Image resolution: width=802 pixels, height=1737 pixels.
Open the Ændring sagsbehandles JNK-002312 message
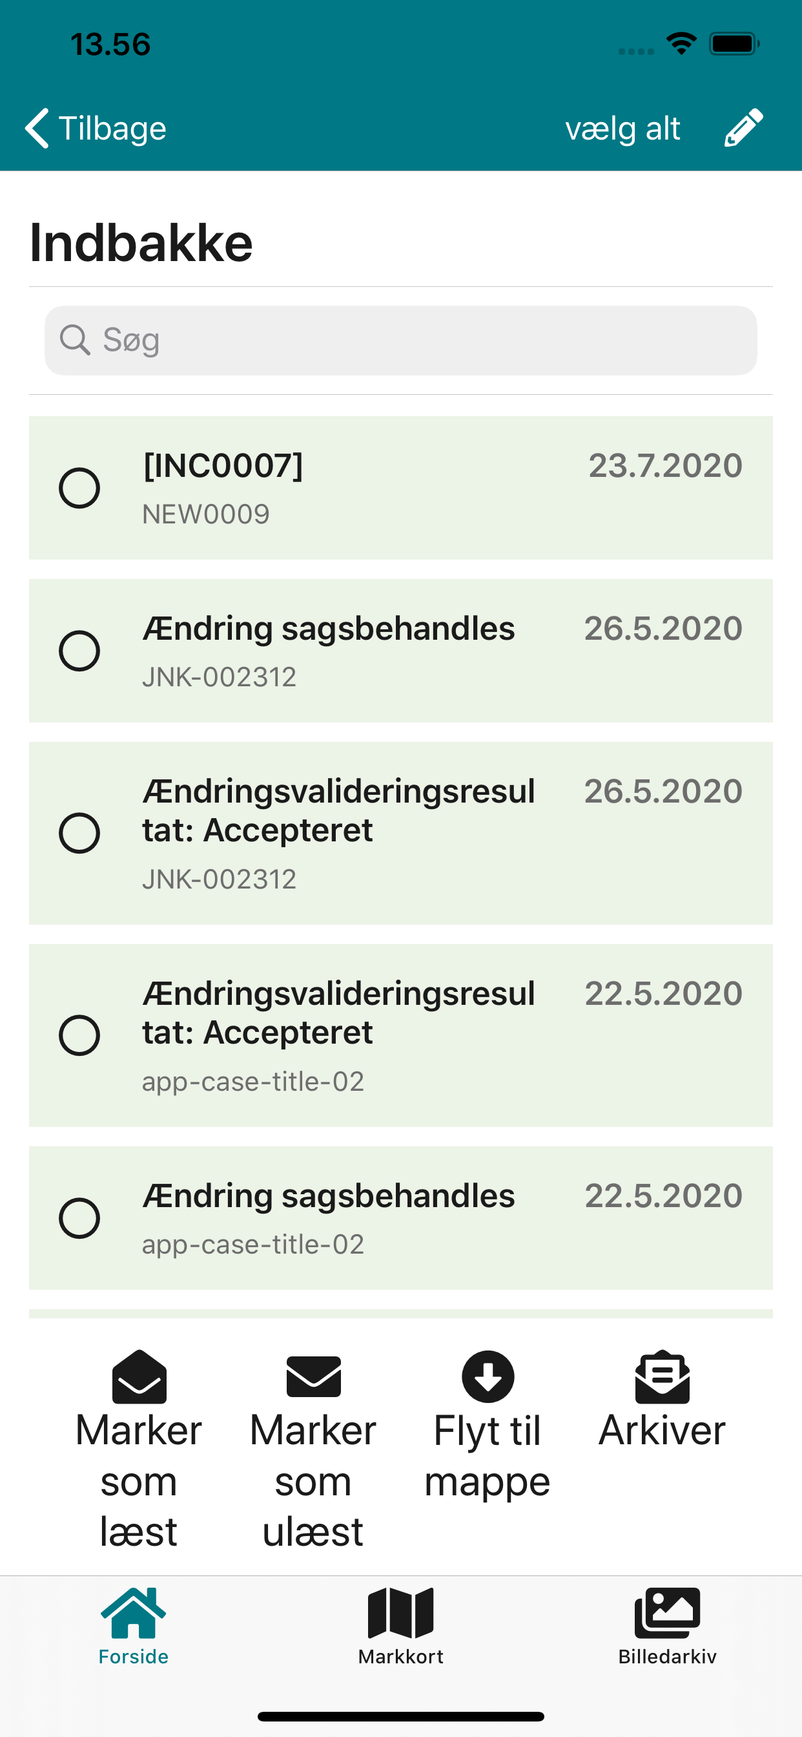[401, 651]
